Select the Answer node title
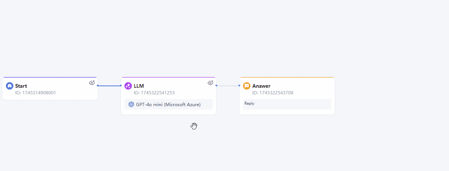449x171 pixels. (x=262, y=86)
